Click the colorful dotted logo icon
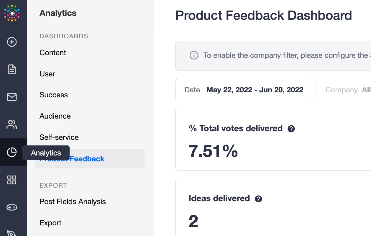 tap(12, 13)
